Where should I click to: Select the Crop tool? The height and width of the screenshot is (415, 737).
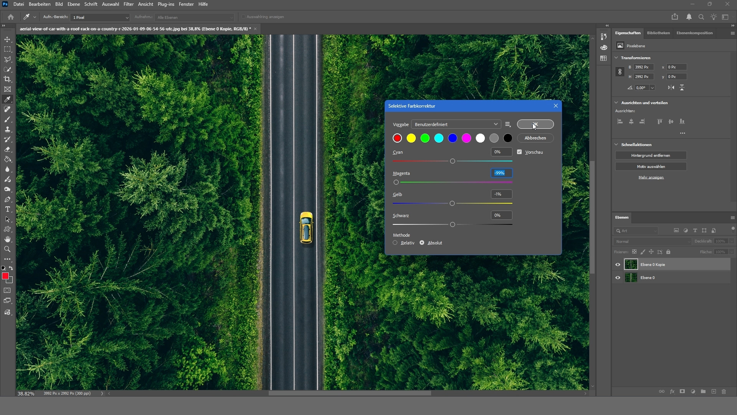[7, 79]
